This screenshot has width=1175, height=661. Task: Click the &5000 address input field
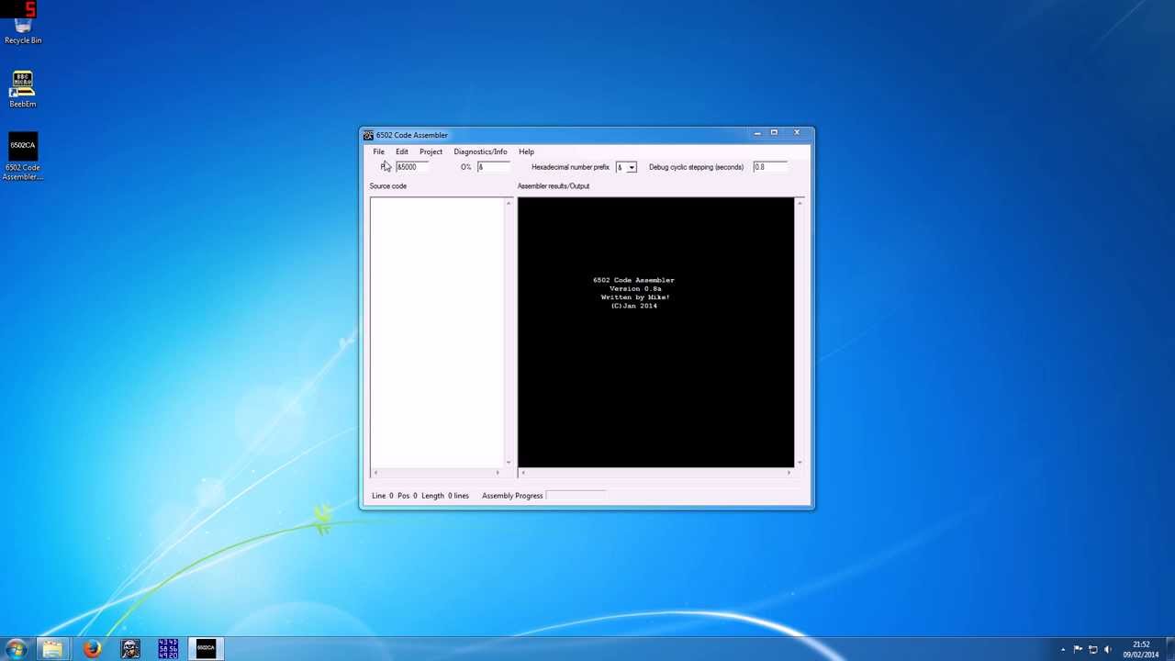tap(412, 167)
